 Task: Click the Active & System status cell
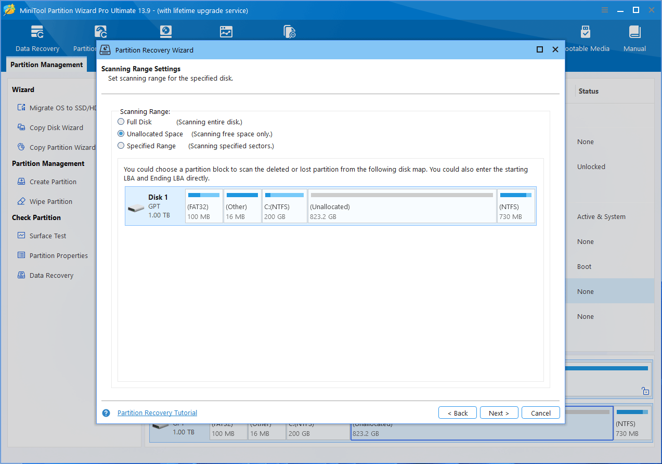pos(601,216)
